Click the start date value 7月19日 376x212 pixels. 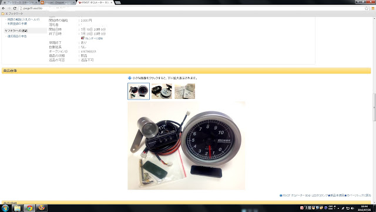93,29
